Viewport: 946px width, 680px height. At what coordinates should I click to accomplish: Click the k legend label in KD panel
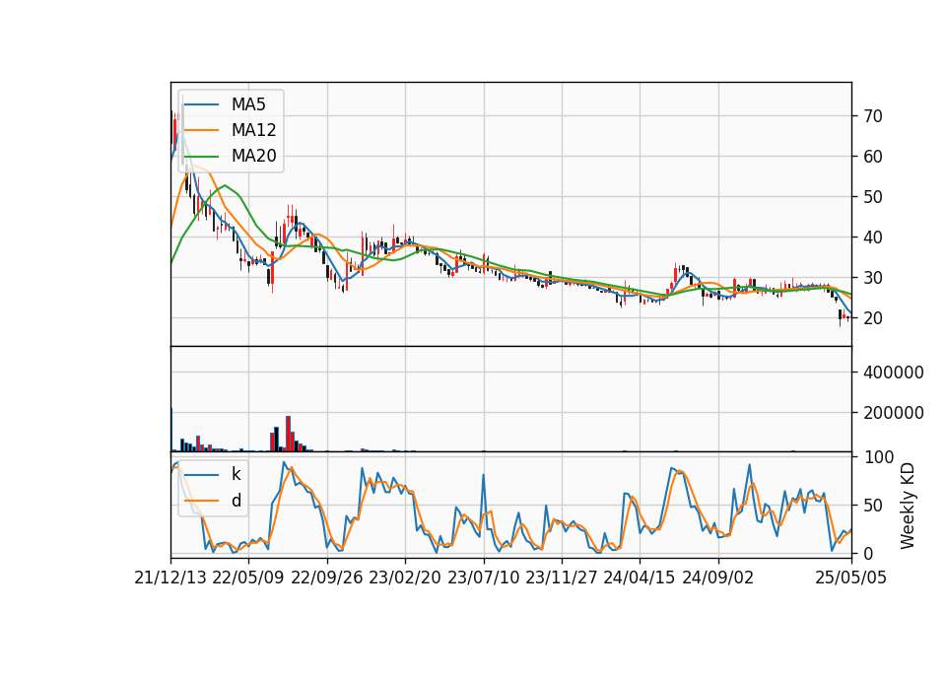pos(236,474)
